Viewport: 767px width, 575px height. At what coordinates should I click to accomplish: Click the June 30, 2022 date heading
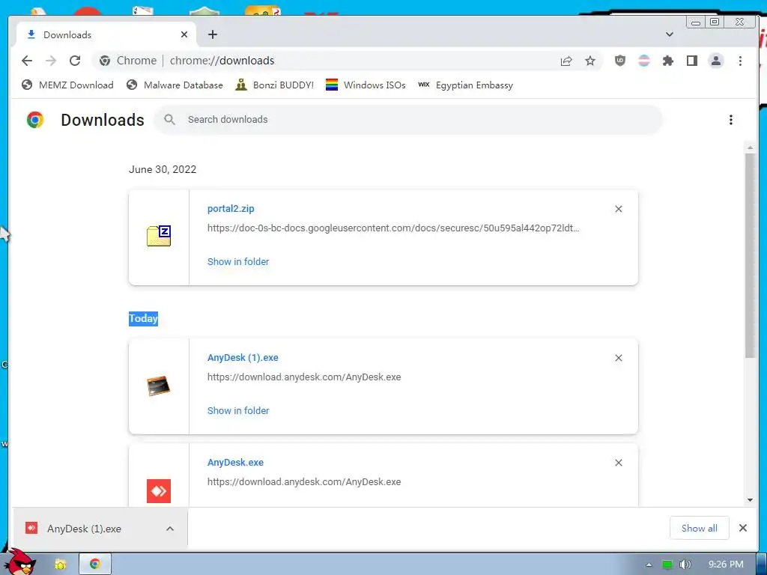point(163,169)
